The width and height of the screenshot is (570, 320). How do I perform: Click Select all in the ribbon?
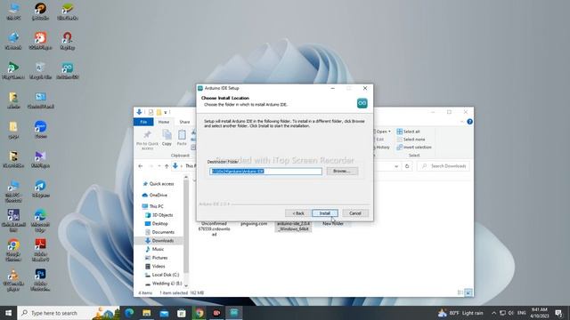tap(408, 132)
